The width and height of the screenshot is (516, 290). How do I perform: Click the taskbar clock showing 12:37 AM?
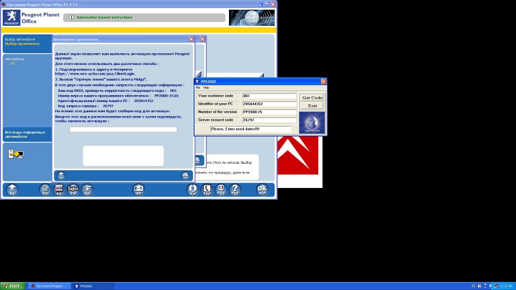pos(506,286)
